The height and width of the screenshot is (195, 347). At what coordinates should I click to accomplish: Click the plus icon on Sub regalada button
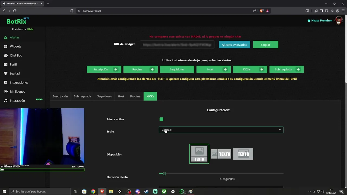coord(298,69)
